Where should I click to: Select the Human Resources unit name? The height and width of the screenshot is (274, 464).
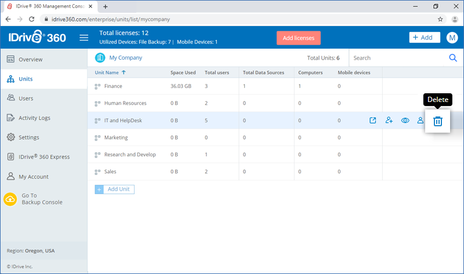(125, 103)
